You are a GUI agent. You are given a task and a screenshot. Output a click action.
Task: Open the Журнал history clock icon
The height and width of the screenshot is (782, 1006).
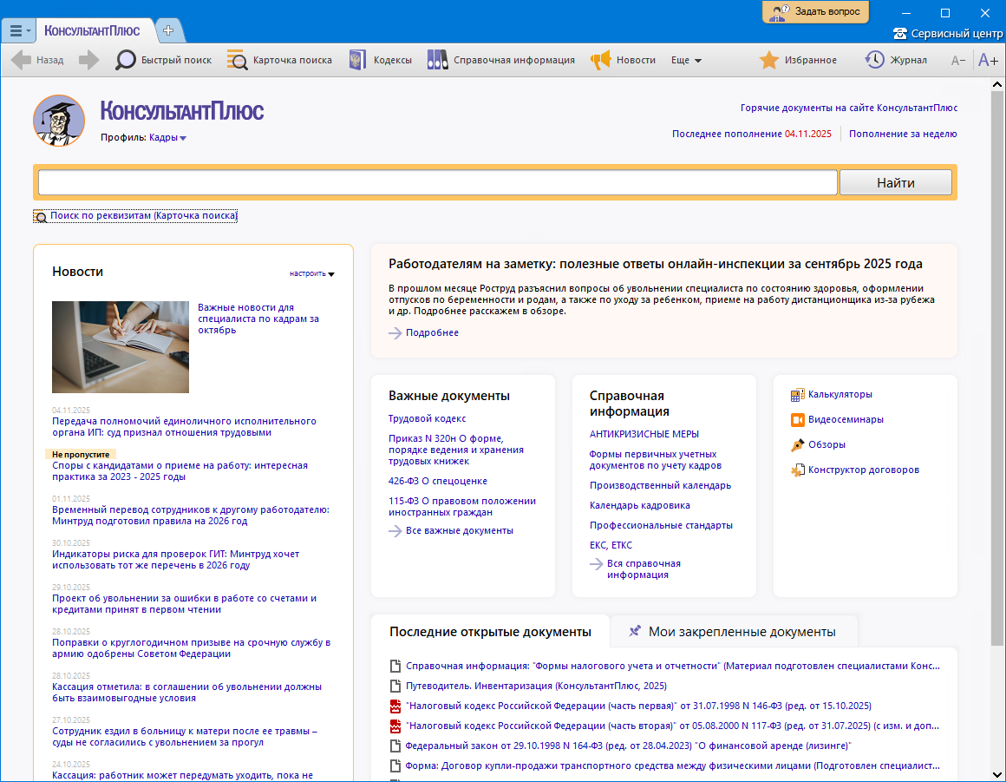click(874, 60)
